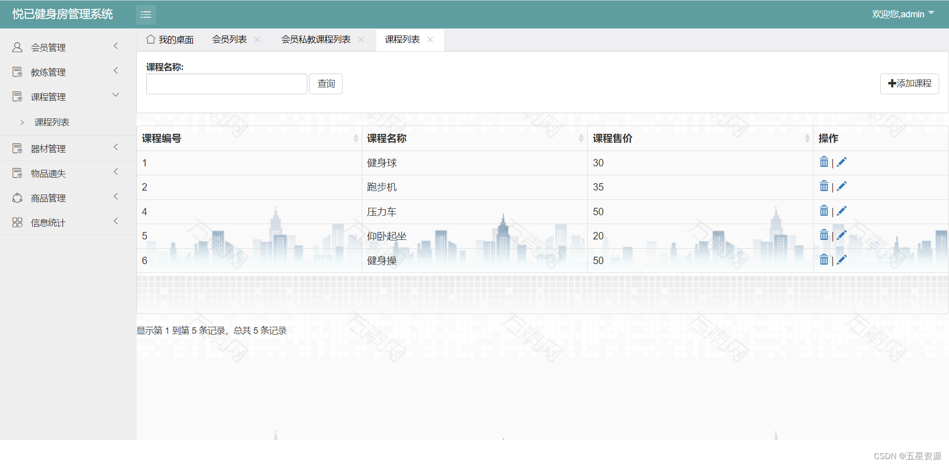949x465 pixels.
Task: Delete the 健身球 course row
Action: tap(824, 162)
